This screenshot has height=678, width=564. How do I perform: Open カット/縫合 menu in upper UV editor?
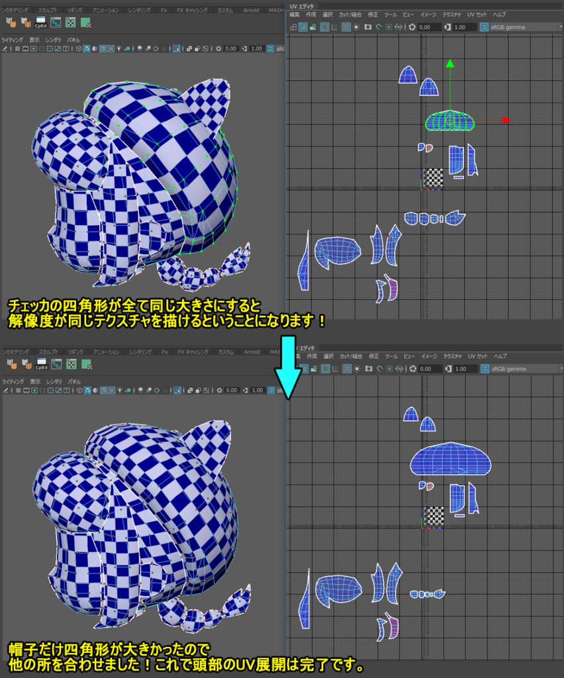(350, 15)
